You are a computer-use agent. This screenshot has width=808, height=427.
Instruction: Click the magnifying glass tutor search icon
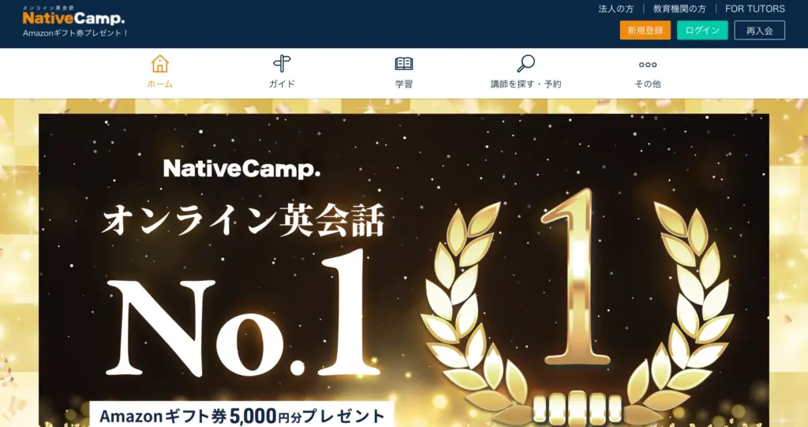(526, 64)
